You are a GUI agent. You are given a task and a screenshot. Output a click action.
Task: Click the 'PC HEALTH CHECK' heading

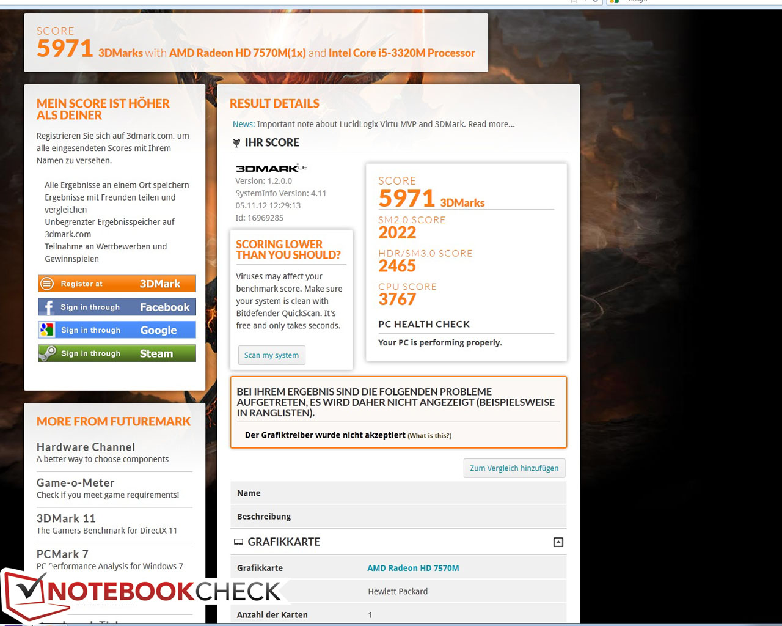point(424,325)
